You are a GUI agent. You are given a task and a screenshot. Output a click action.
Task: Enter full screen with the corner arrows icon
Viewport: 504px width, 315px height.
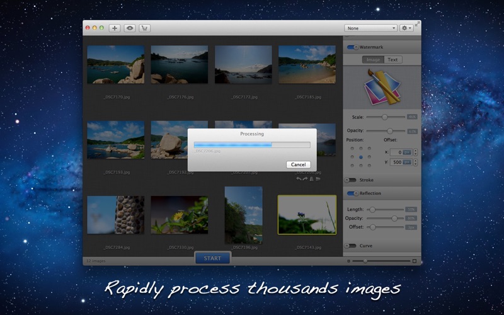417,24
